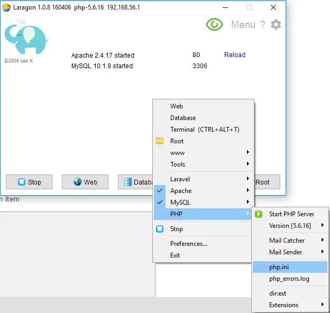Click the green play icon for PHP Server

point(259,214)
